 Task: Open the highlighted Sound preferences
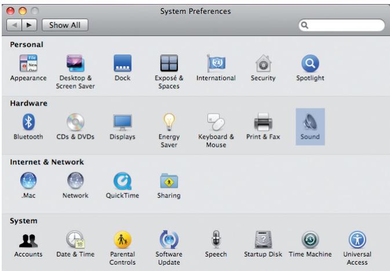pos(310,127)
